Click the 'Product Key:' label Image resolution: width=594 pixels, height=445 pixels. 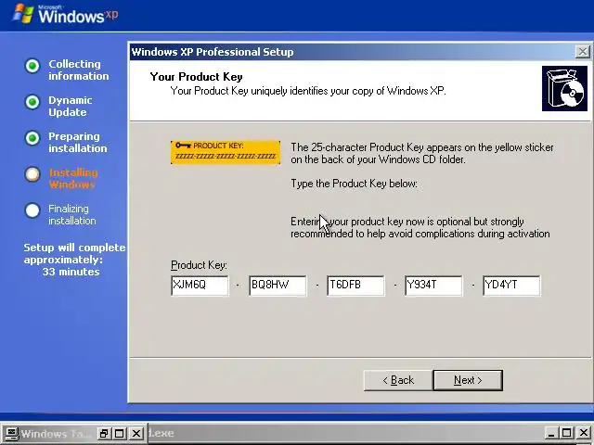click(199, 265)
